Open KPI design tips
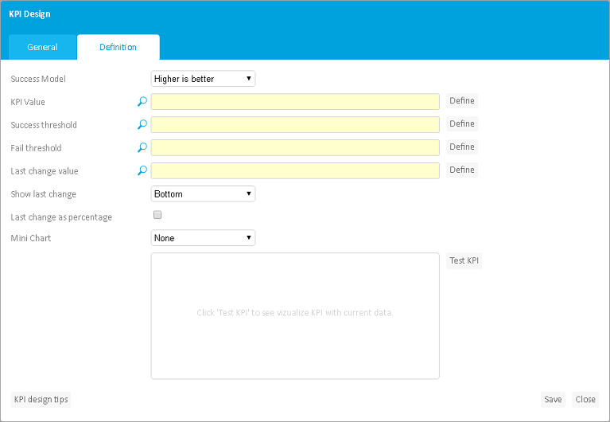Image resolution: width=610 pixels, height=422 pixels. coord(41,400)
